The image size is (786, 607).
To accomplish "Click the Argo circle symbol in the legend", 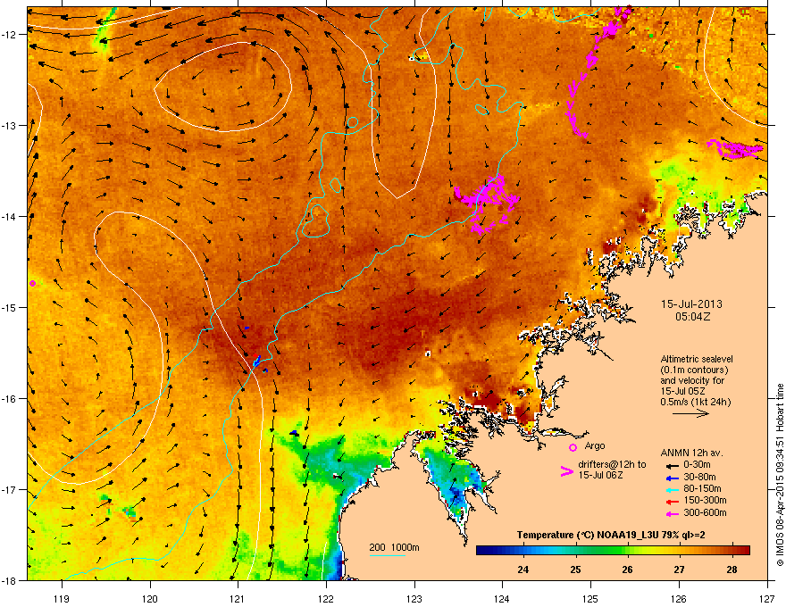I will coord(573,447).
